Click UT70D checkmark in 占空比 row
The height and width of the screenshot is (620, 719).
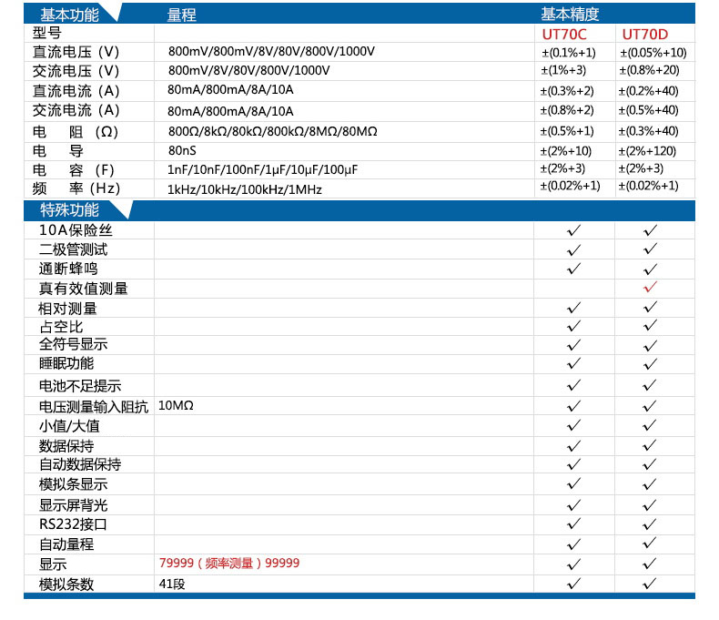click(x=650, y=326)
